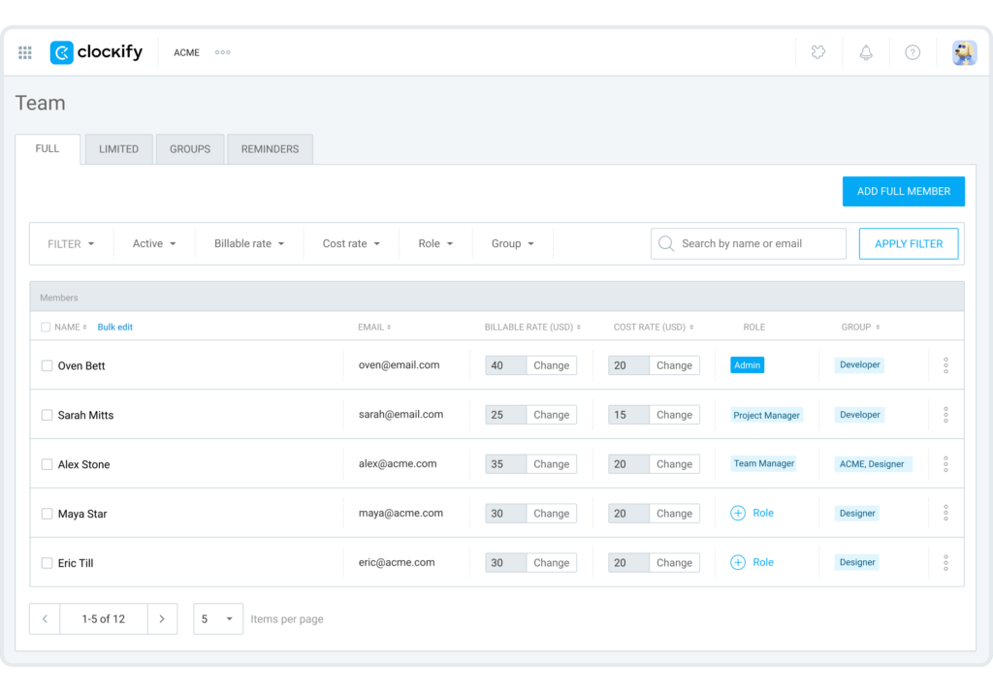The image size is (993, 692).
Task: Open the ACME workspace three-dots menu
Action: (223, 52)
